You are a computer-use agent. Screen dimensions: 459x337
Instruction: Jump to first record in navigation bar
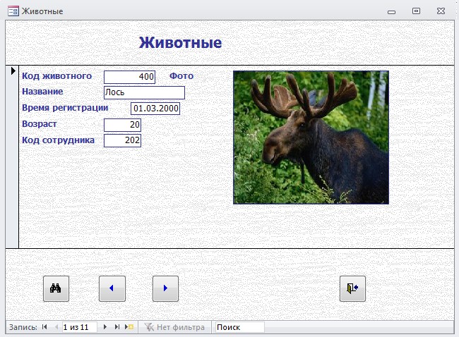click(x=44, y=326)
